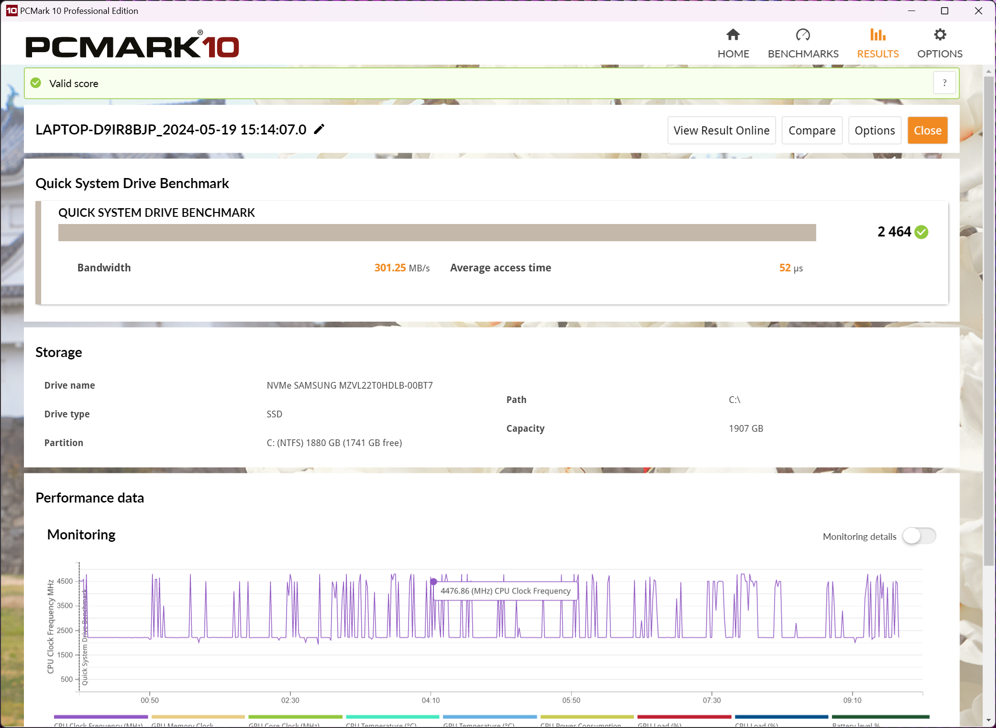Click the result Options button
Screen dimensions: 996x728
coord(874,130)
